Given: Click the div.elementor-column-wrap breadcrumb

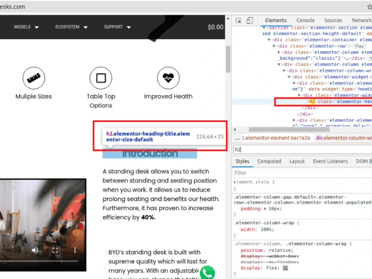Looking at the screenshot, I should 344,138.
